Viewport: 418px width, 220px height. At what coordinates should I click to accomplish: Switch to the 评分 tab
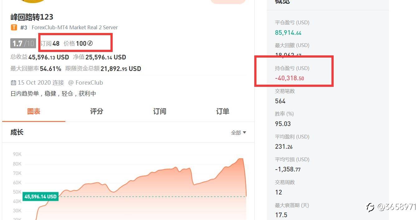click(x=96, y=111)
